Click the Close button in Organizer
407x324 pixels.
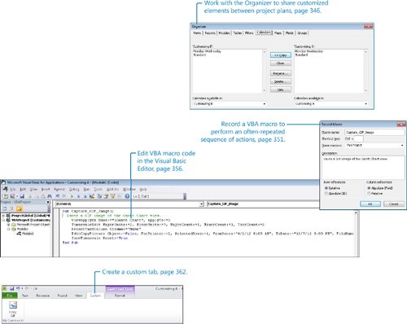(x=281, y=63)
